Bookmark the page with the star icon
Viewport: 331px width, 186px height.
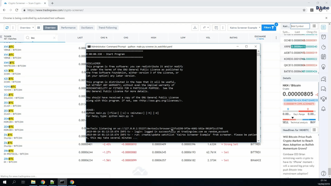coord(304,10)
